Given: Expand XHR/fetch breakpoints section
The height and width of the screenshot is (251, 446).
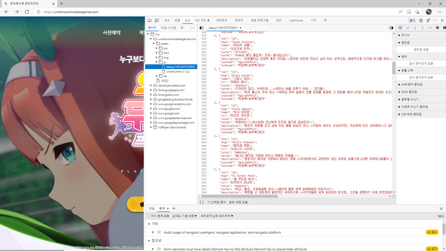Looking at the screenshot, I should point(399,84).
